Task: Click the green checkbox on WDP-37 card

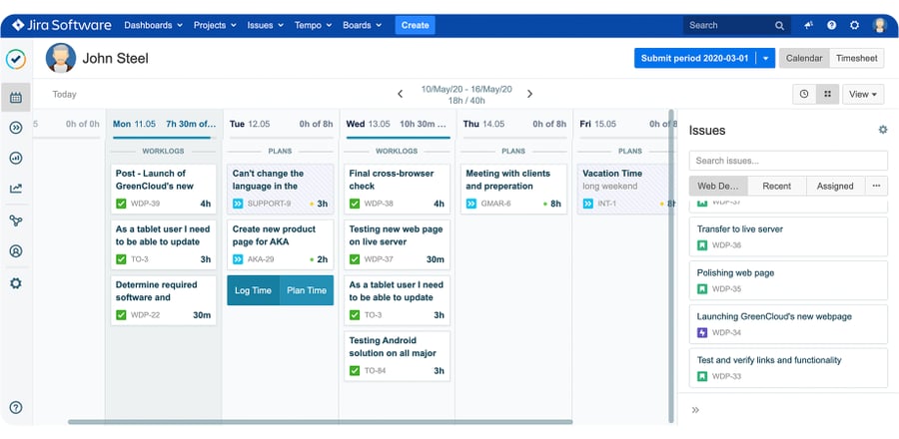Action: 355,259
